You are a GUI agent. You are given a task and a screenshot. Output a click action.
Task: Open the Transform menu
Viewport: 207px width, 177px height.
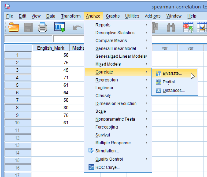tap(71, 16)
